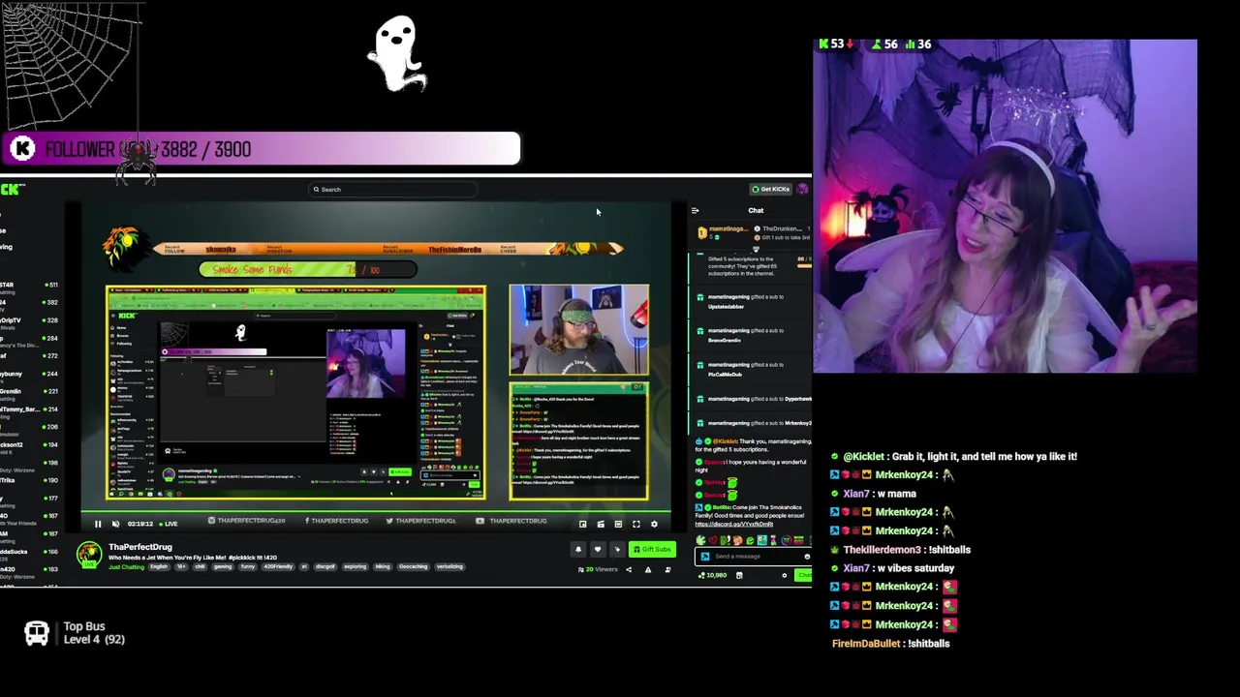Click the Send a message field

[x=753, y=557]
